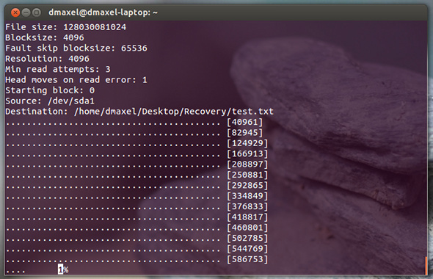Click 'Head moves on read error: 1'
Viewport: 433px width, 279px height.
click(x=76, y=80)
